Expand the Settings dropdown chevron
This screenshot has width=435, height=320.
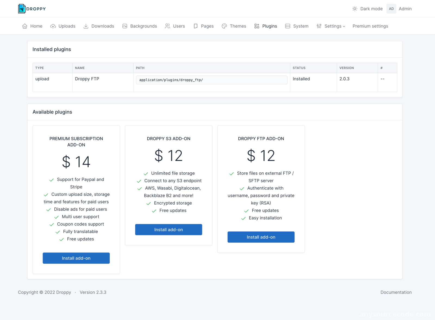click(344, 26)
